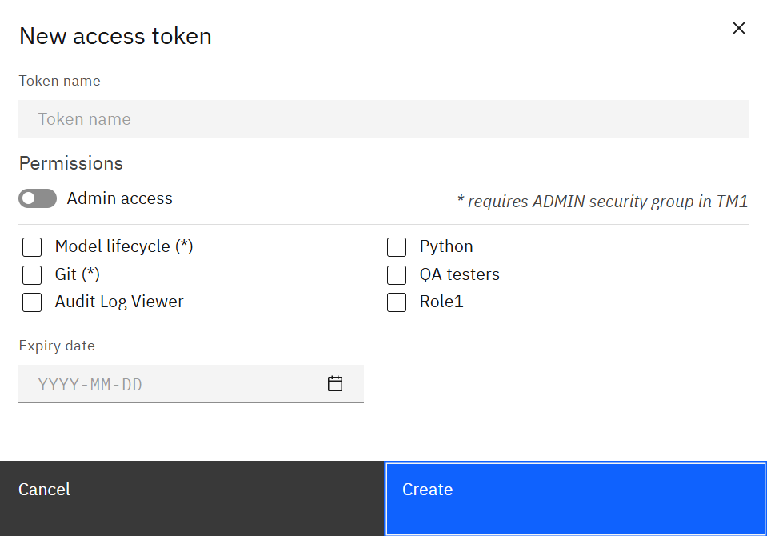Click the Admin access switch control
The width and height of the screenshot is (767, 536).
point(37,198)
